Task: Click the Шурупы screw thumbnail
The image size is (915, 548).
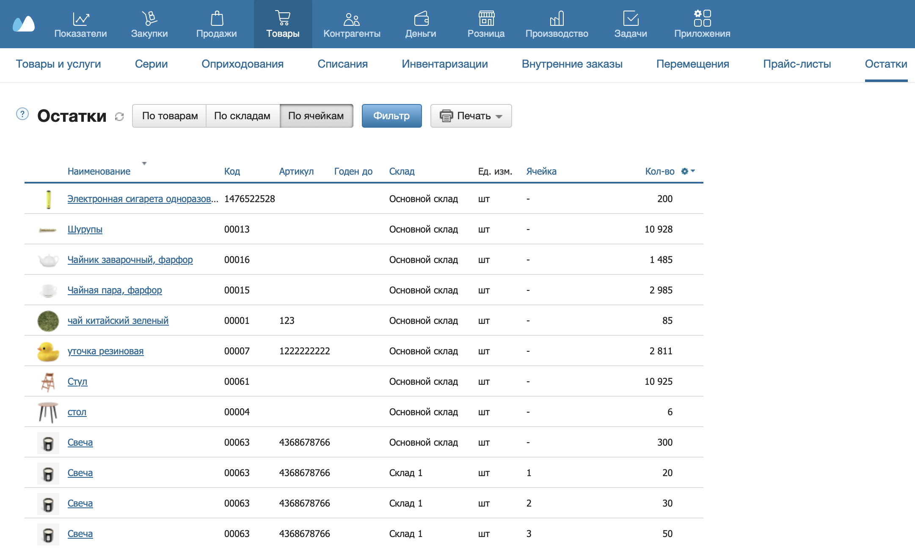Action: click(48, 230)
